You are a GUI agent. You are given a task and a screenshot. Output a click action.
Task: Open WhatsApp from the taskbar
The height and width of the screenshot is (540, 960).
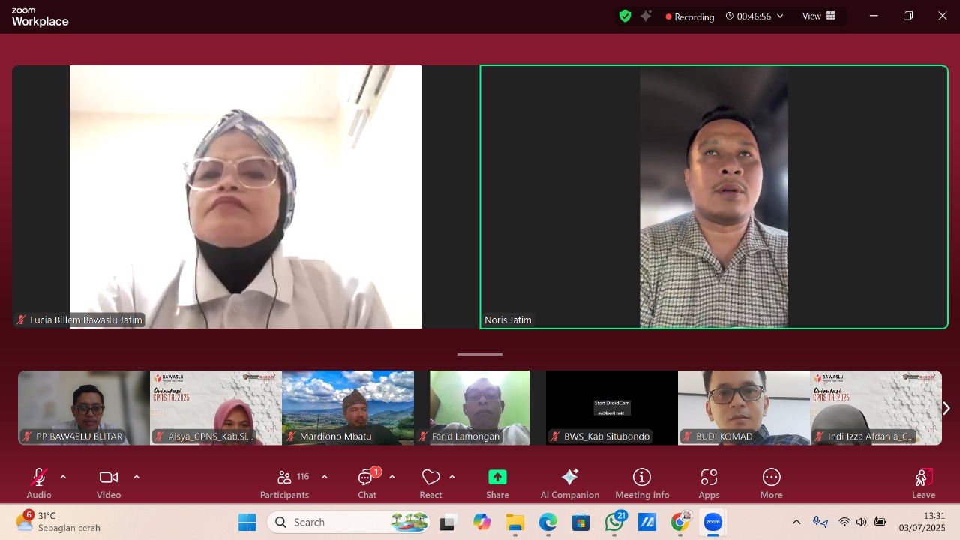[x=614, y=522]
